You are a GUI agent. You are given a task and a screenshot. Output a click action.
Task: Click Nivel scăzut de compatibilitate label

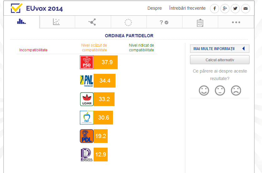coord(94,48)
